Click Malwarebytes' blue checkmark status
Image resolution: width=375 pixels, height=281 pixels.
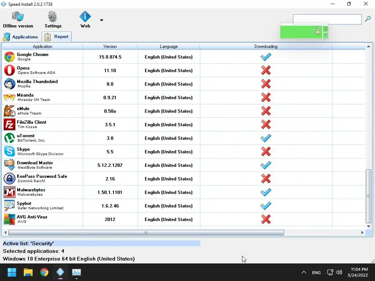[266, 192]
